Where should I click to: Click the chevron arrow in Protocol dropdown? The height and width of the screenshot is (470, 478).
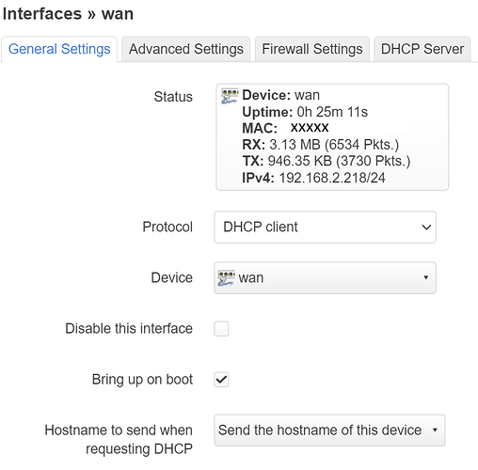coord(426,227)
